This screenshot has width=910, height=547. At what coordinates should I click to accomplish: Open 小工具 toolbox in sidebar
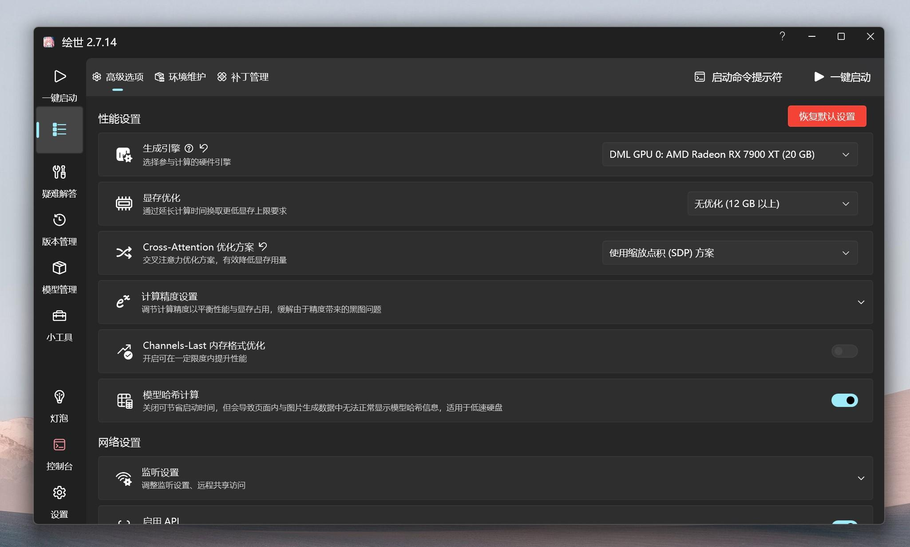[59, 324]
